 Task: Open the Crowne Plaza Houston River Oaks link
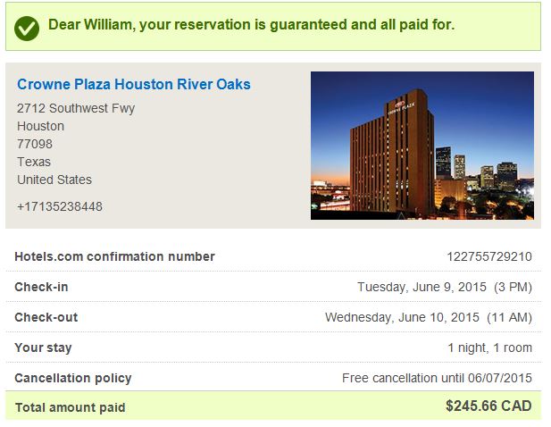pyautogui.click(x=134, y=85)
